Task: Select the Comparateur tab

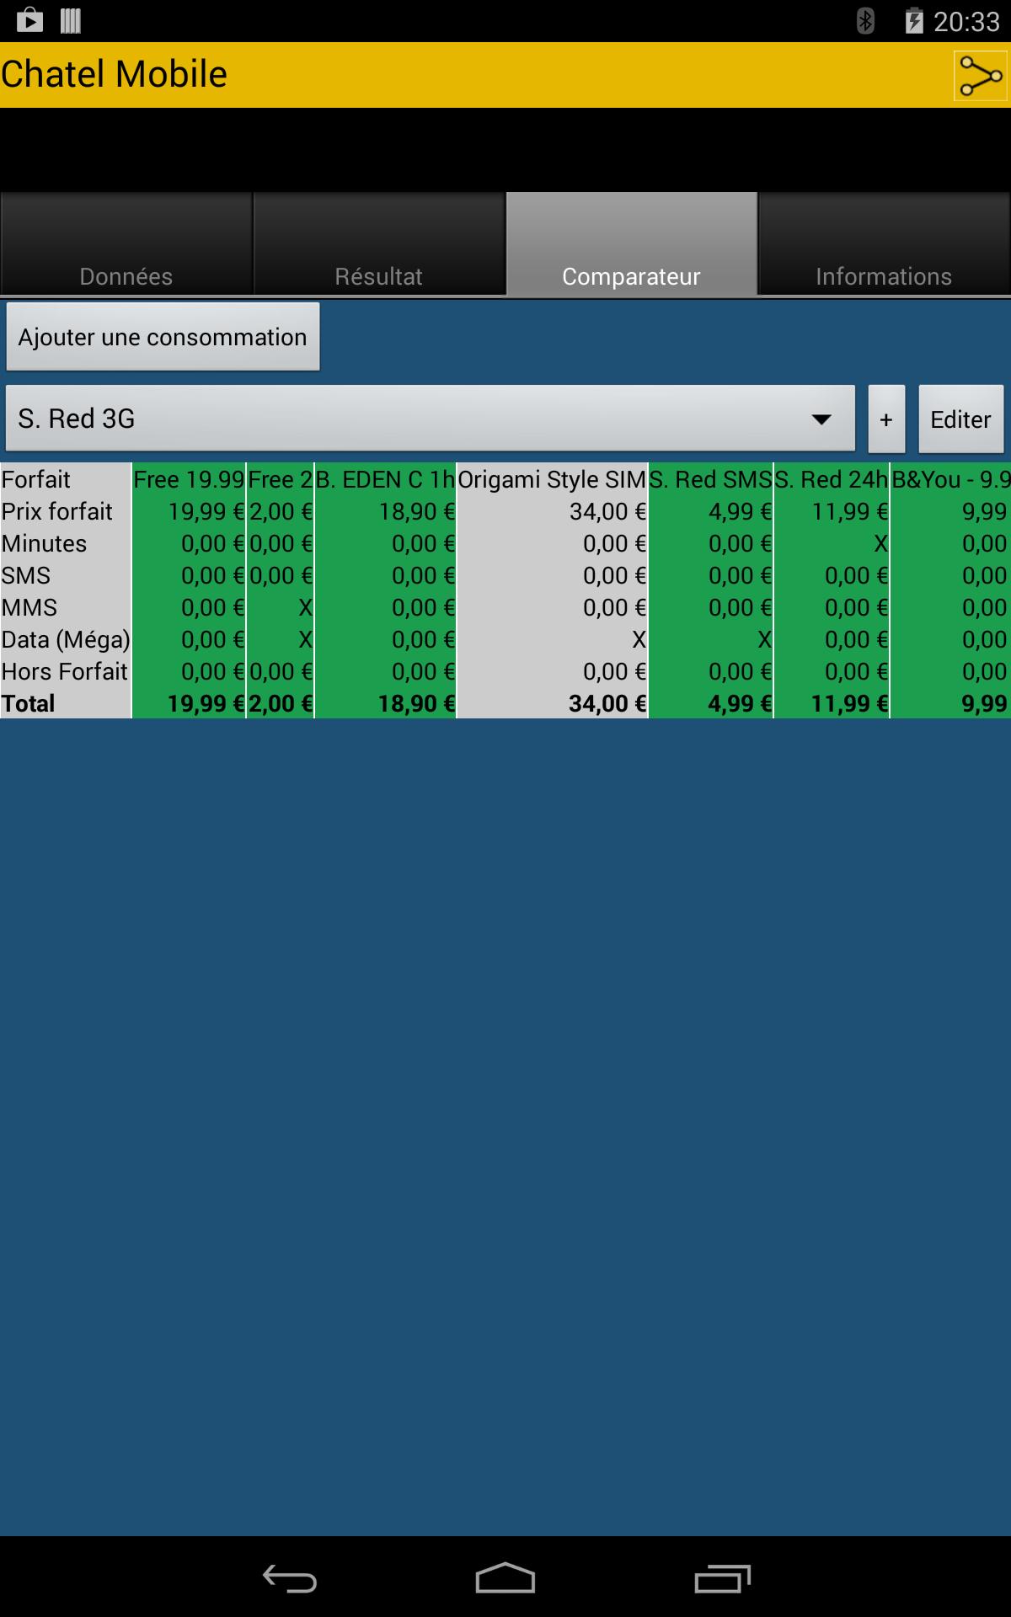Action: (x=632, y=244)
